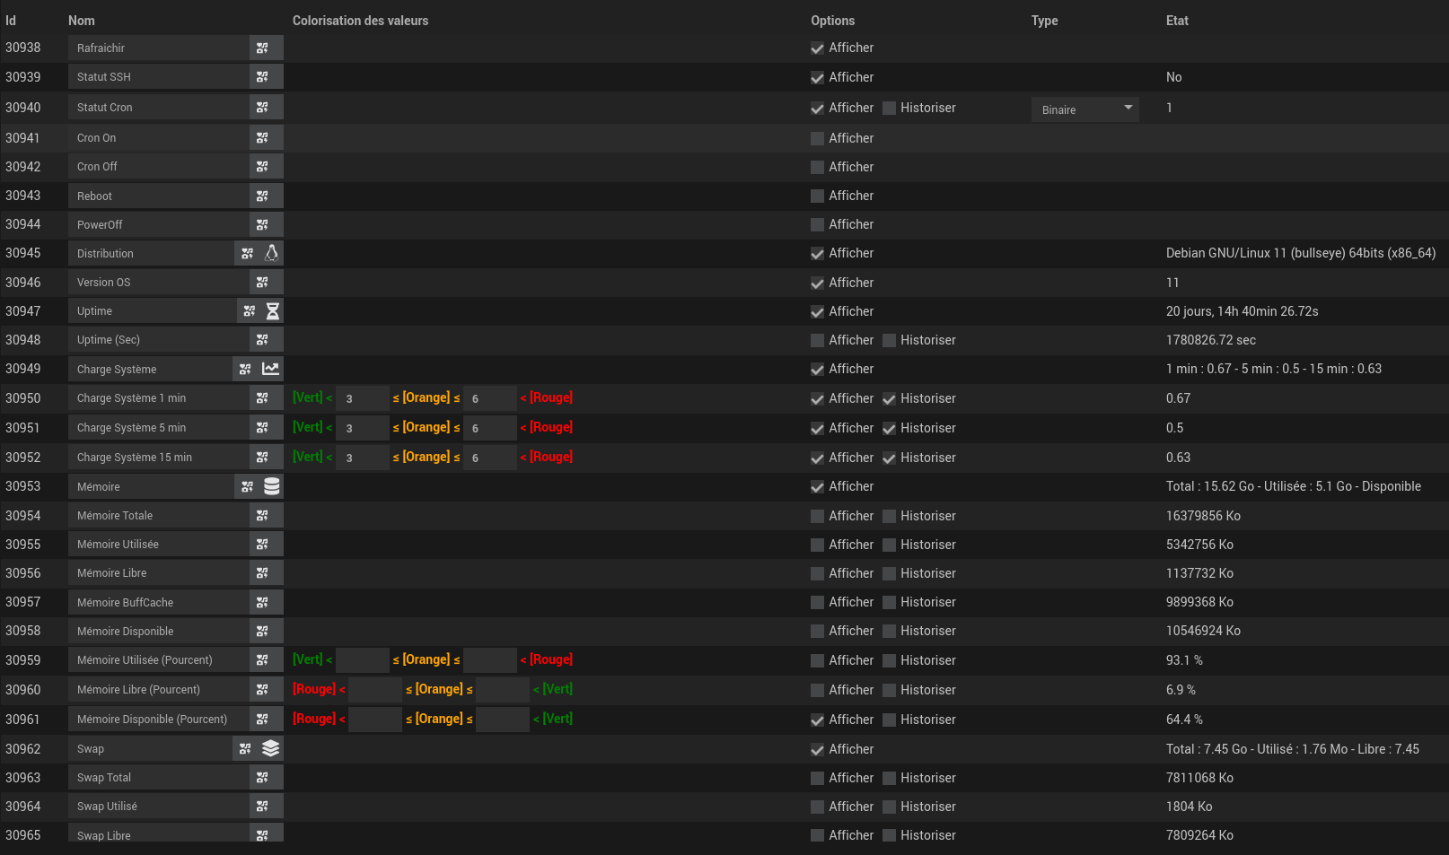
Task: Open icon chooser for the PowerOff command
Action: pos(262,224)
